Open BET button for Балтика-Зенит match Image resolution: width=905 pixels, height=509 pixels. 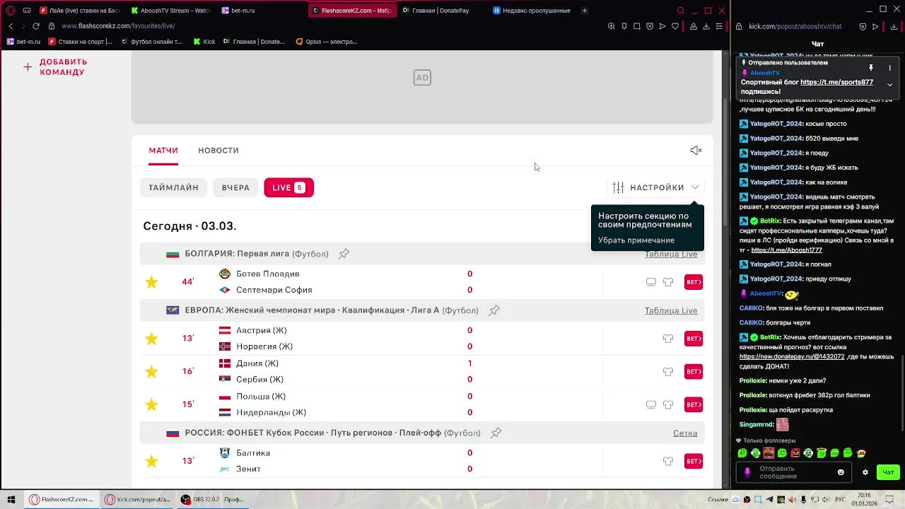coord(694,461)
